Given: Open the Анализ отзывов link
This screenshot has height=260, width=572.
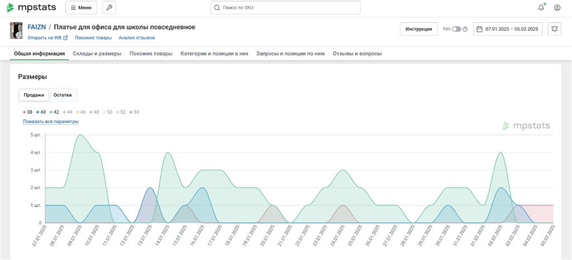Looking at the screenshot, I should coord(136,38).
